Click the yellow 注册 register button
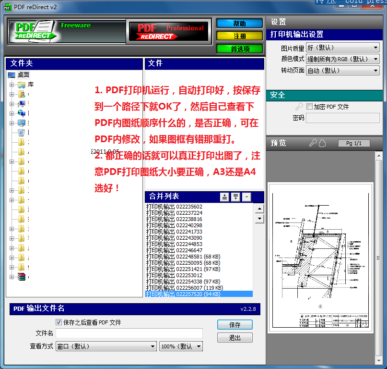The width and height of the screenshot is (387, 369). [239, 36]
